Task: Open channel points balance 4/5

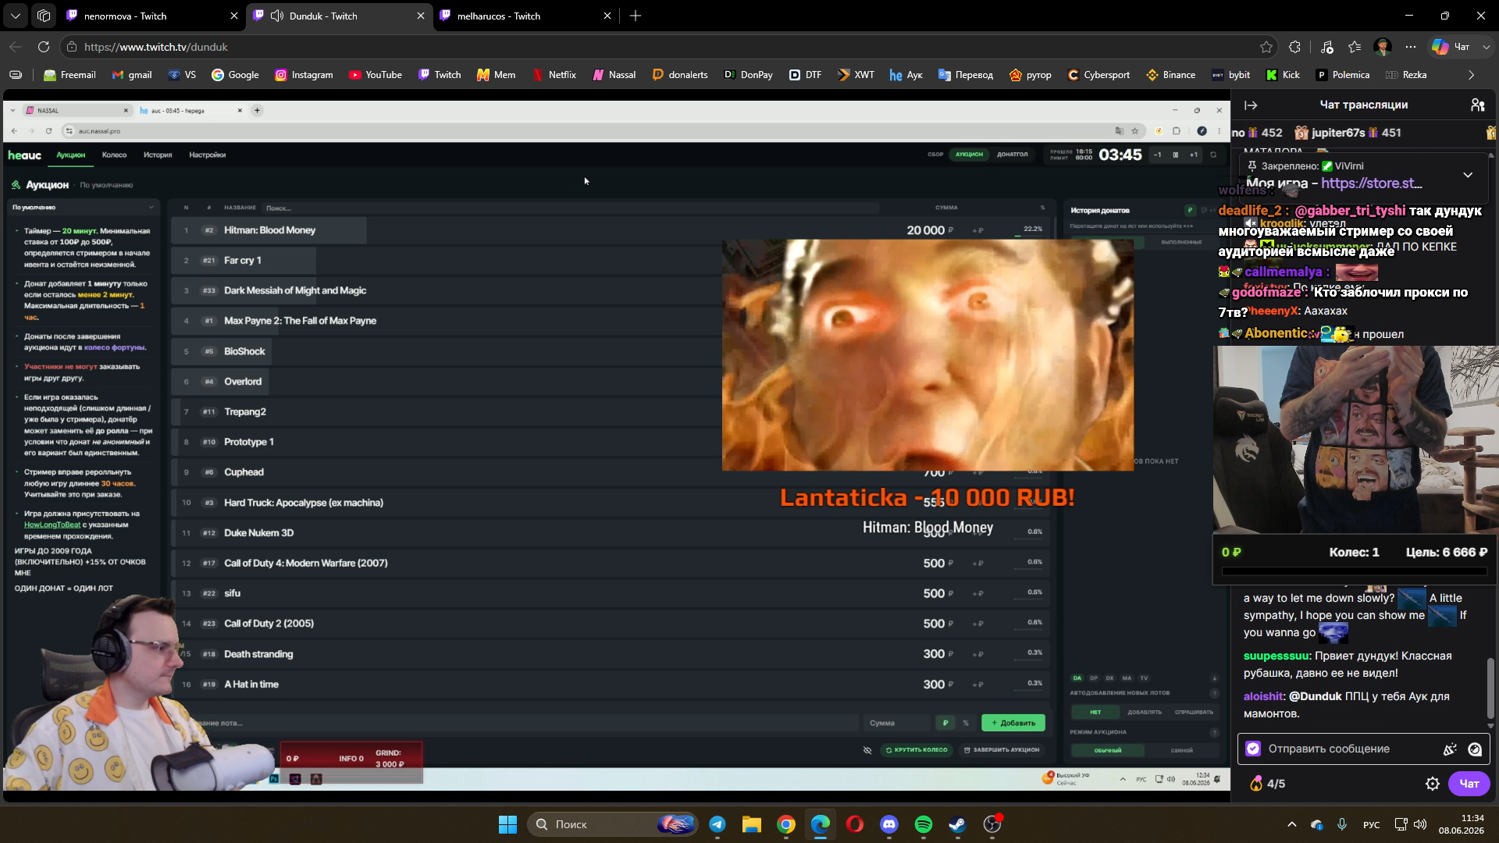Action: coord(1267,784)
